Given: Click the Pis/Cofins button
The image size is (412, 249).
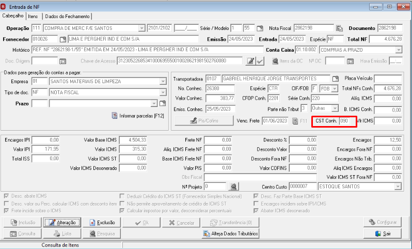Looking at the screenshot, I should 204,121.
